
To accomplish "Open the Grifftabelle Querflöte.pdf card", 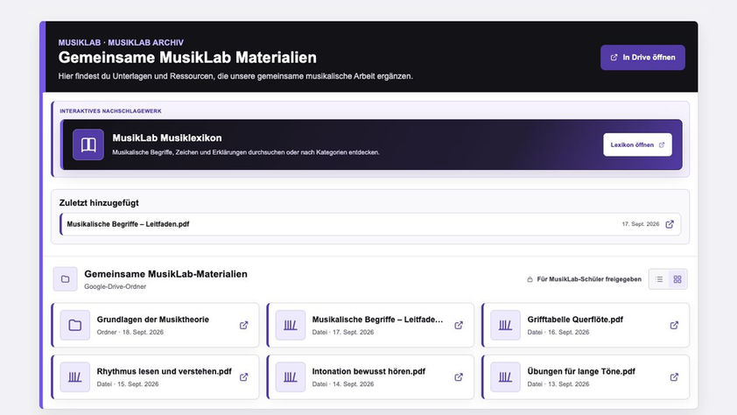I will tap(586, 325).
